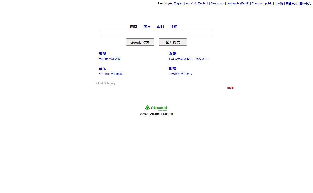Viewport: 313px width, 193px height.
Task: Open the 动漫 link
Action: 117,59
